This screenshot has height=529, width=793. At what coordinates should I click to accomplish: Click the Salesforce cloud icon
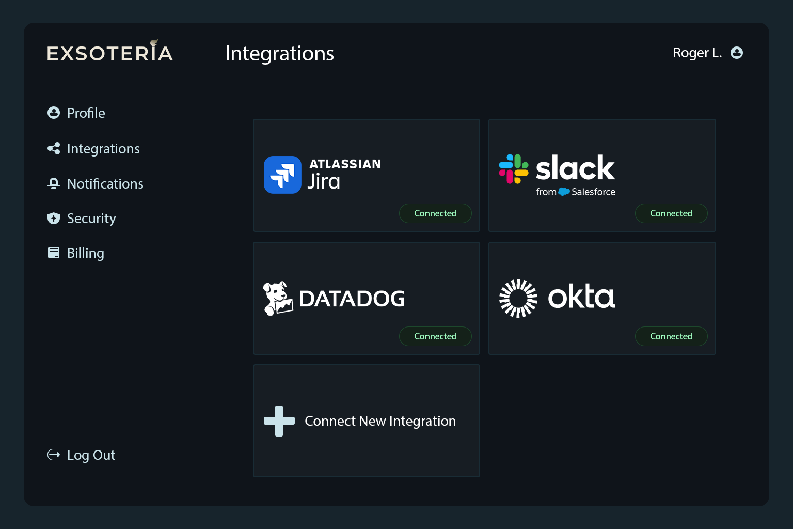click(x=564, y=192)
